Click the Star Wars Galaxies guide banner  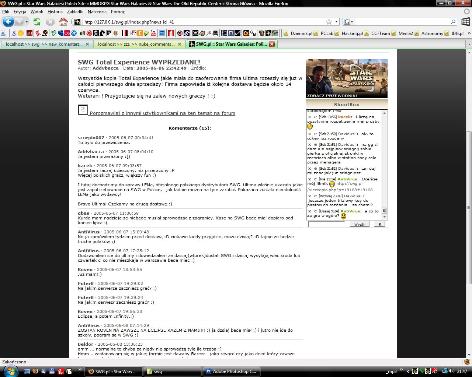(x=346, y=78)
